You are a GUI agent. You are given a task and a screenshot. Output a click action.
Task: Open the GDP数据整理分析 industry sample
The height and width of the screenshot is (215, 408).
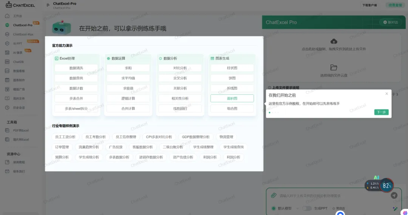click(x=196, y=137)
